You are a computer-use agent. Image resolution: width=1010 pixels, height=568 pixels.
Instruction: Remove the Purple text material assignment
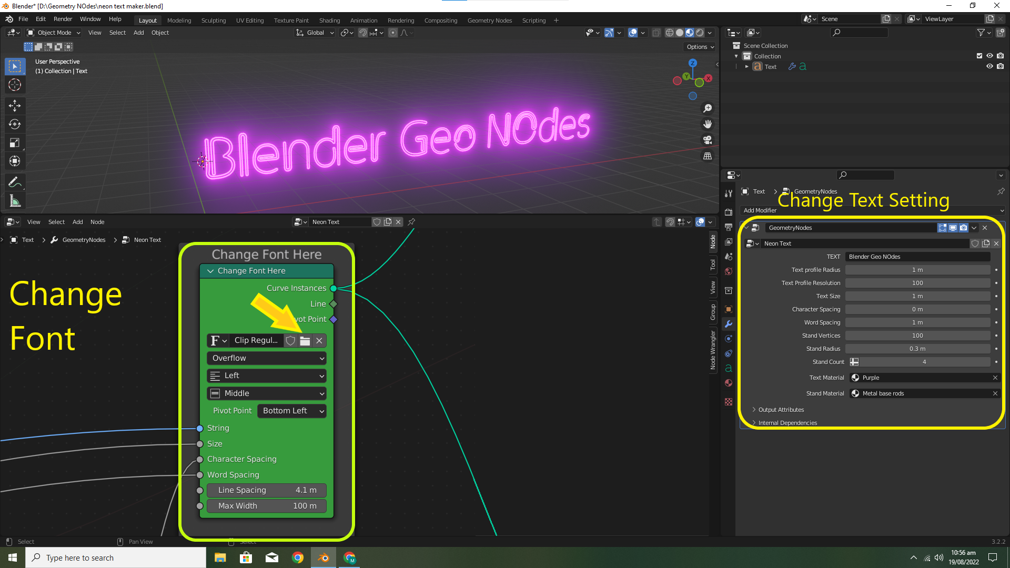(x=995, y=378)
